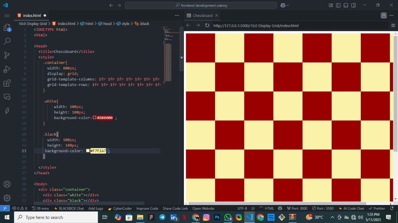Click the 39 mins time tracker
398x223 pixels.
(41, 208)
